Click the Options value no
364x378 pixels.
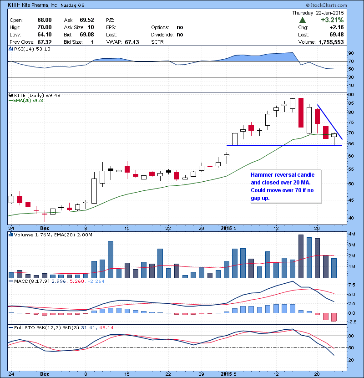tap(180, 27)
